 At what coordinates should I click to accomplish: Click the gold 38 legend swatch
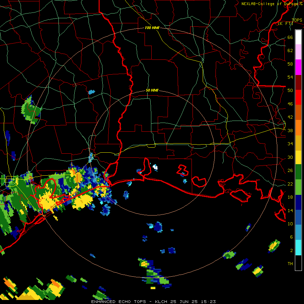pos(298,143)
